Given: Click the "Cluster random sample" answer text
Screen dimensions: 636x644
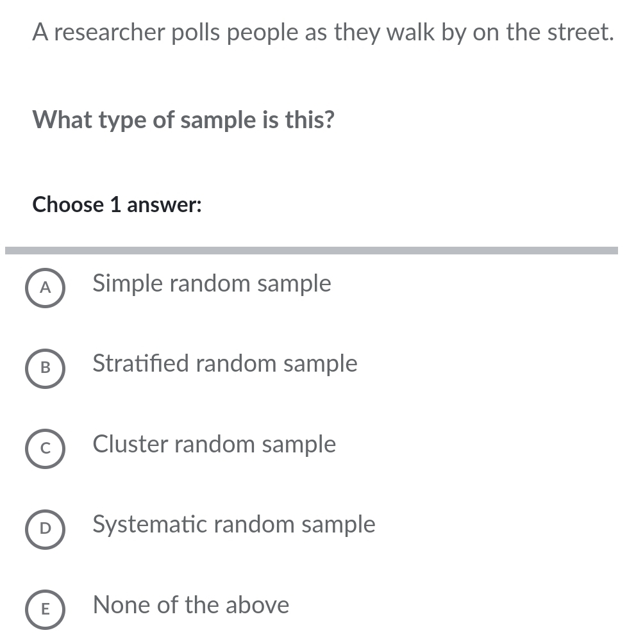Looking at the screenshot, I should (x=214, y=444).
